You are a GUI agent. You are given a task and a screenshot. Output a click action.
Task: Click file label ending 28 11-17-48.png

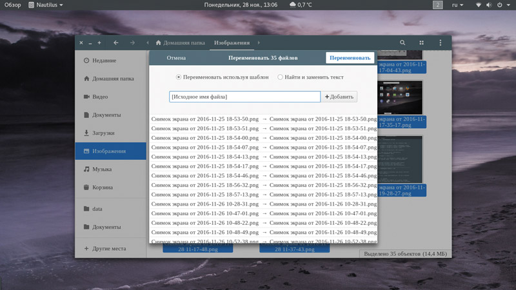198,248
